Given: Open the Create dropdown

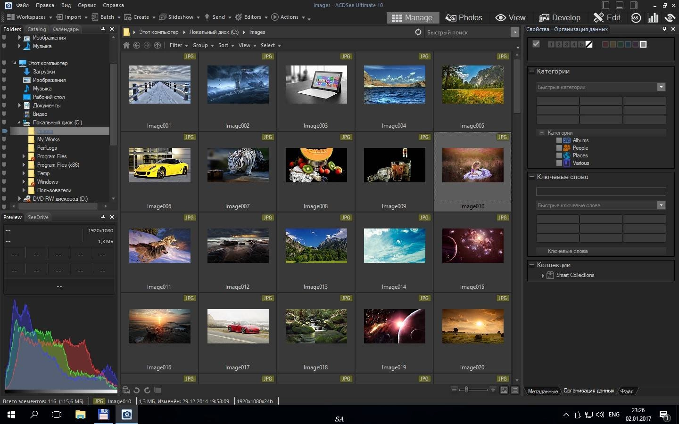Looking at the screenshot, I should pyautogui.click(x=140, y=17).
